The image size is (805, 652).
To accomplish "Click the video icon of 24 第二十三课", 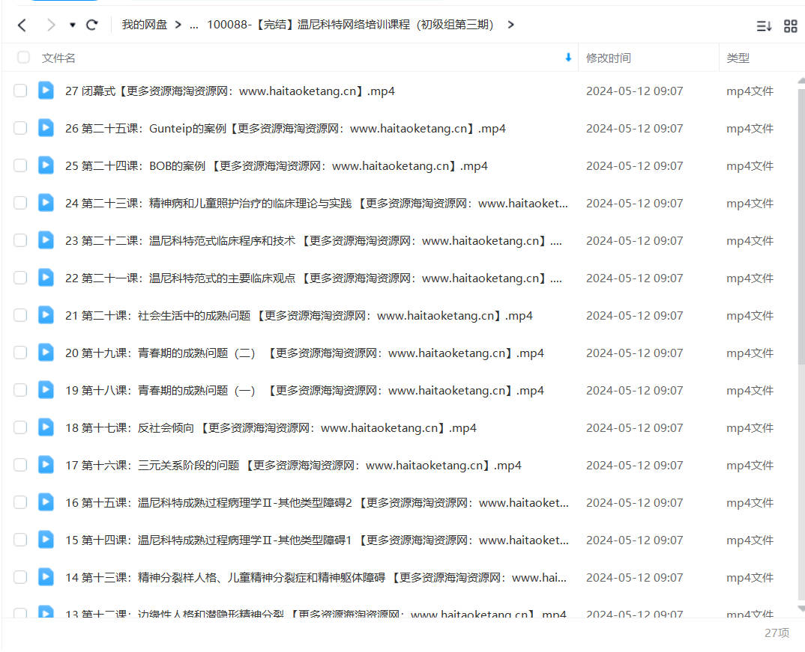I will point(46,202).
